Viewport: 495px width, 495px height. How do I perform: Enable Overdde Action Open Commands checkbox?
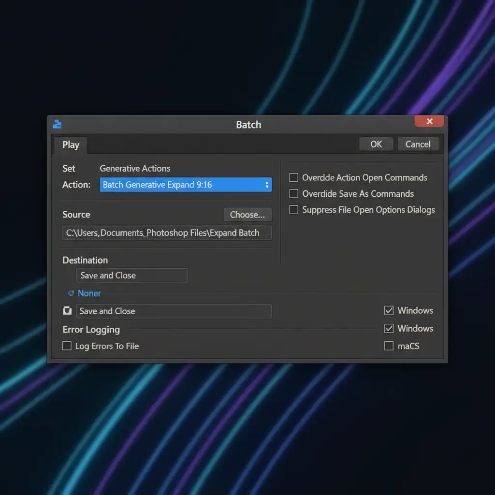tap(293, 178)
